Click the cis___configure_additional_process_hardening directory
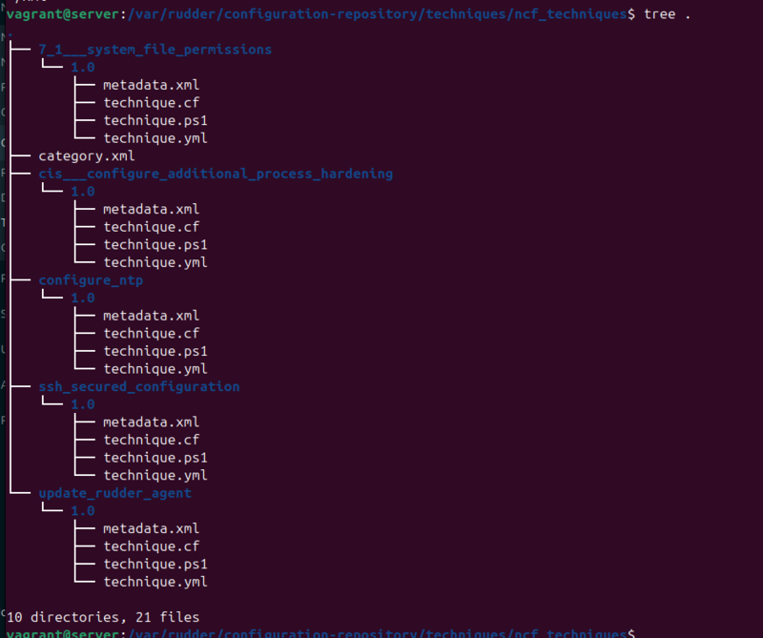 pos(216,174)
